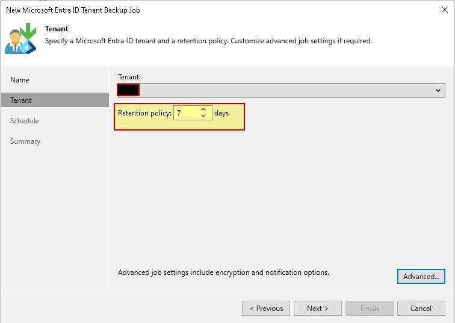The height and width of the screenshot is (323, 455).
Task: Open Advanced job settings
Action: click(x=421, y=277)
